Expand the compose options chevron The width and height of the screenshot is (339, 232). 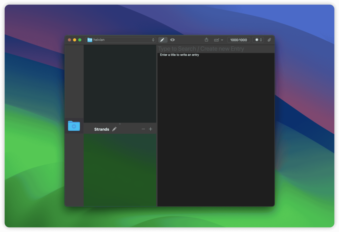coord(222,40)
